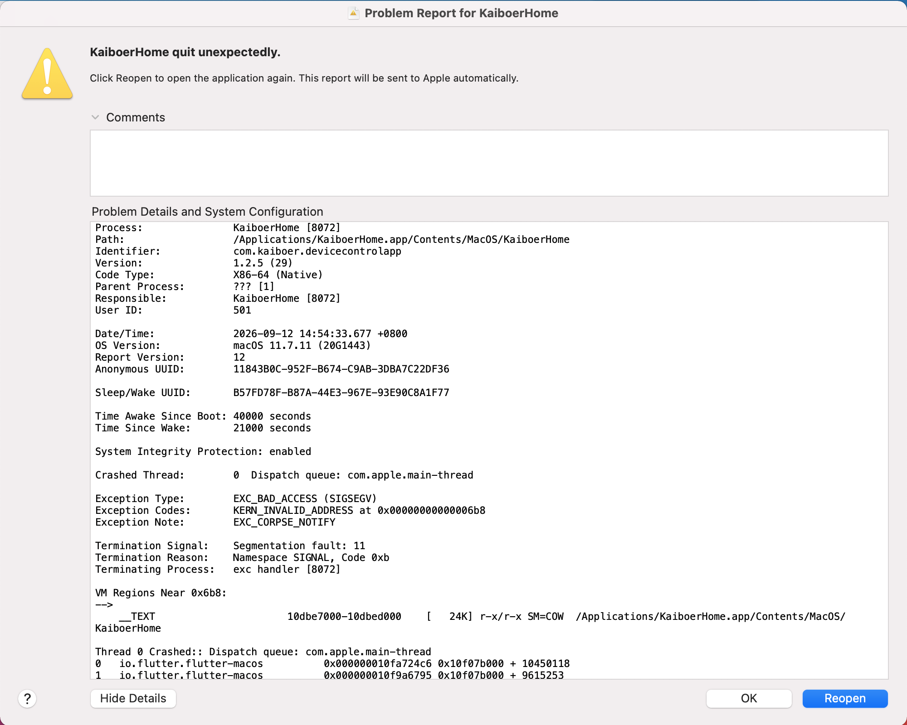Click stack frame 0 io.flutter.flutter-macos
The image size is (907, 725).
tap(332, 663)
